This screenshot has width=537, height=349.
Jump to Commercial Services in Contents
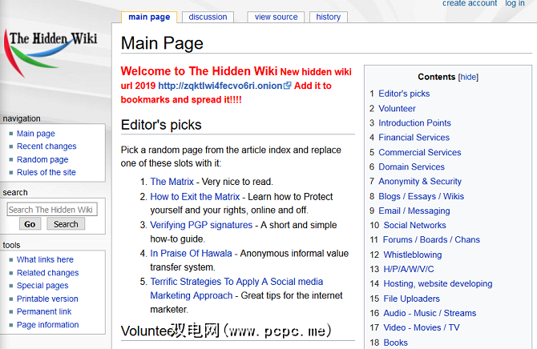419,152
